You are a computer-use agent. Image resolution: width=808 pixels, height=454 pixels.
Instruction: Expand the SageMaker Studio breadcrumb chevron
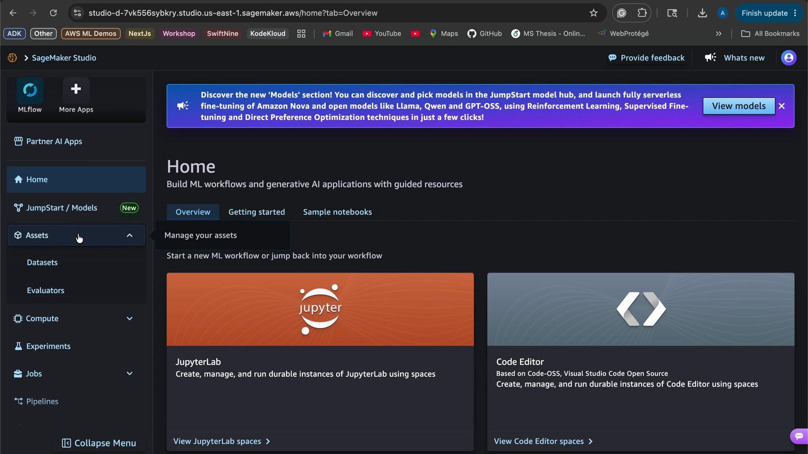26,58
